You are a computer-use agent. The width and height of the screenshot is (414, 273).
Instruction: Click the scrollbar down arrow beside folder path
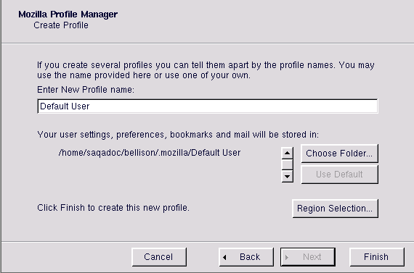(288, 176)
